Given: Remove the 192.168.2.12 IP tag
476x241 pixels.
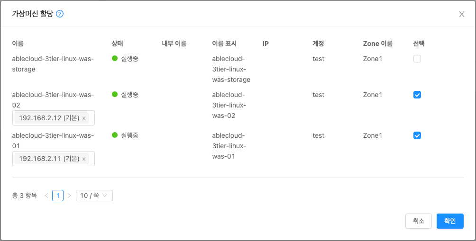Looking at the screenshot, I should click(x=84, y=118).
